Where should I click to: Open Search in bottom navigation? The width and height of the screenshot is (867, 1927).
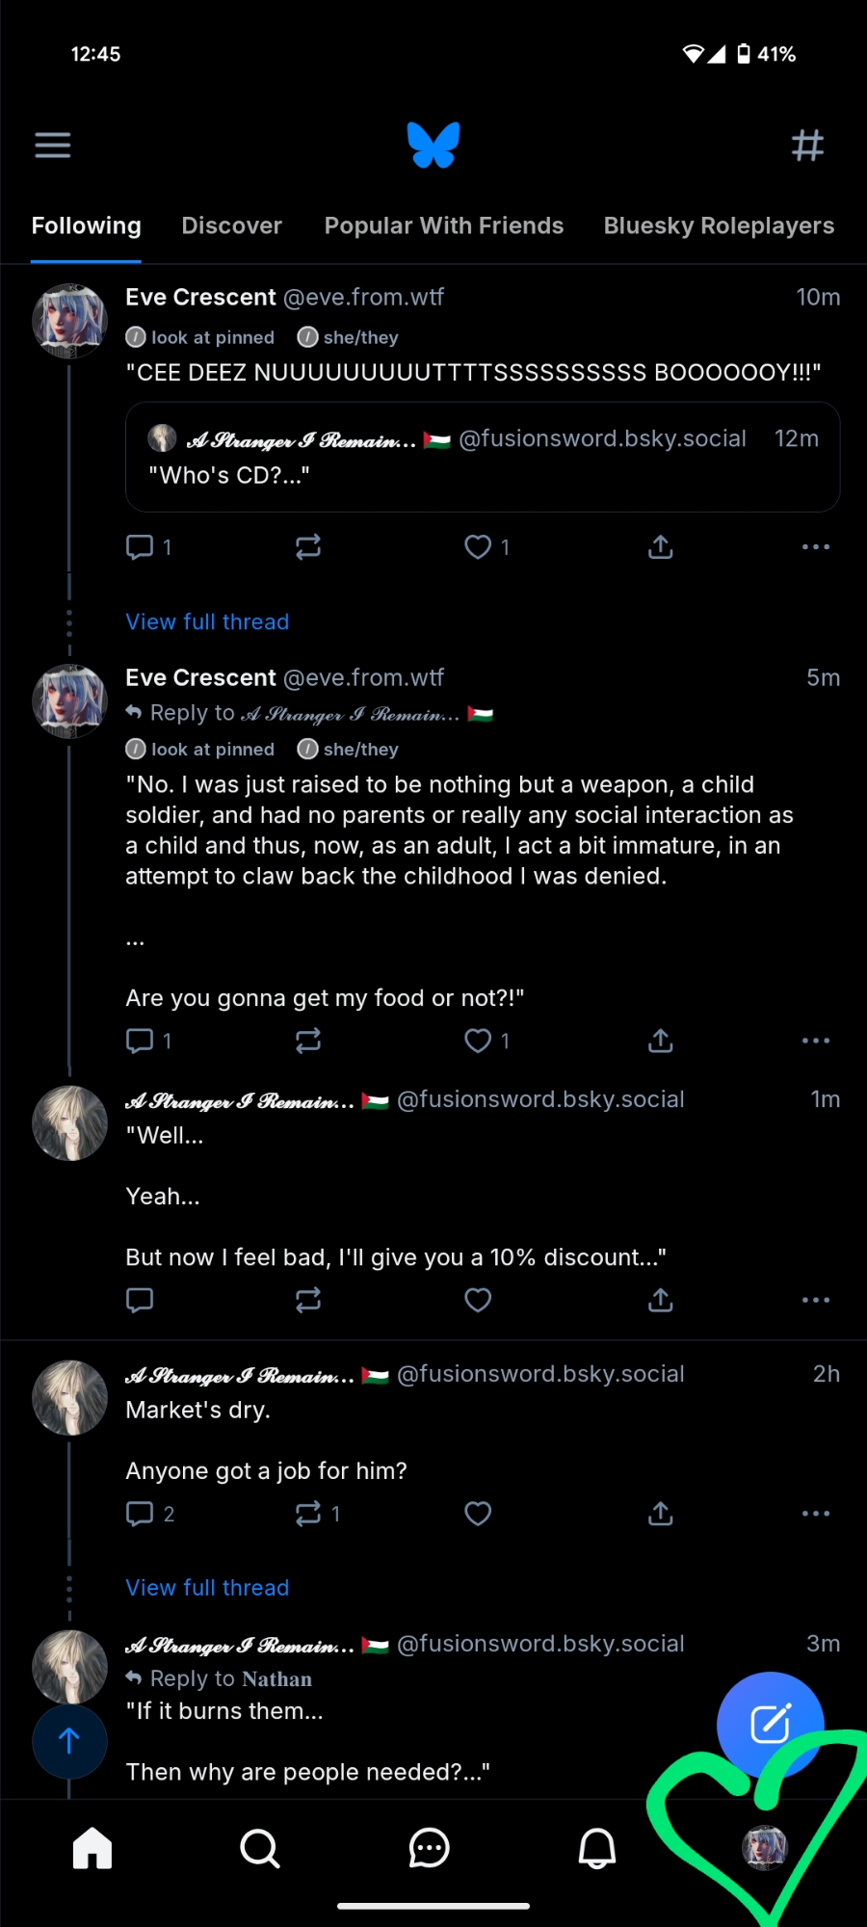(x=260, y=1848)
